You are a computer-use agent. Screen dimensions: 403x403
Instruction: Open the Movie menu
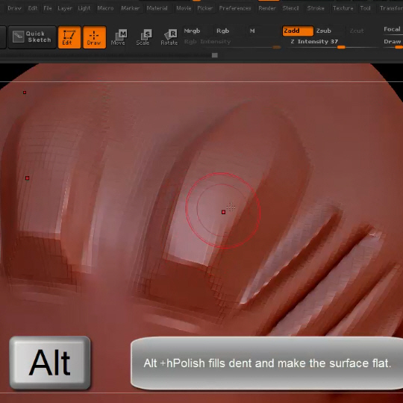[x=184, y=8]
